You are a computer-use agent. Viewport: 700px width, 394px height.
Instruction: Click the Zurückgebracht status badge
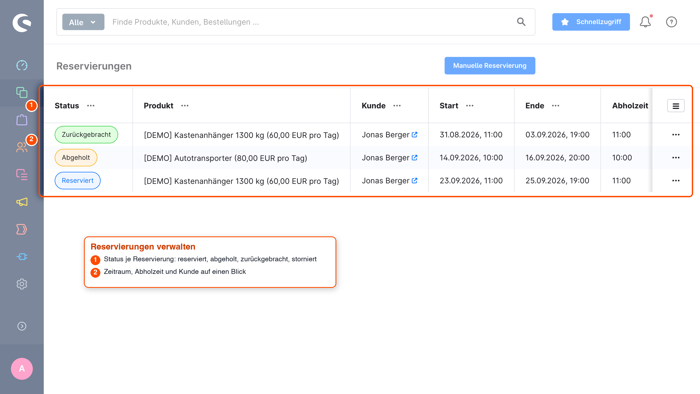coord(86,135)
